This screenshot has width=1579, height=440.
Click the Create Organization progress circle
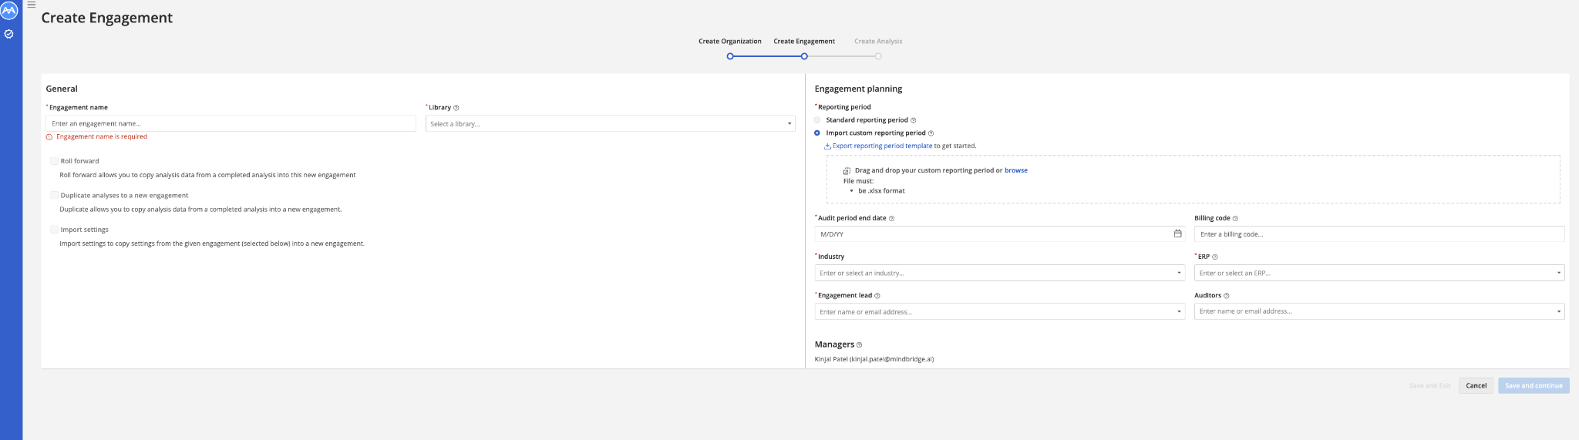pyautogui.click(x=730, y=56)
